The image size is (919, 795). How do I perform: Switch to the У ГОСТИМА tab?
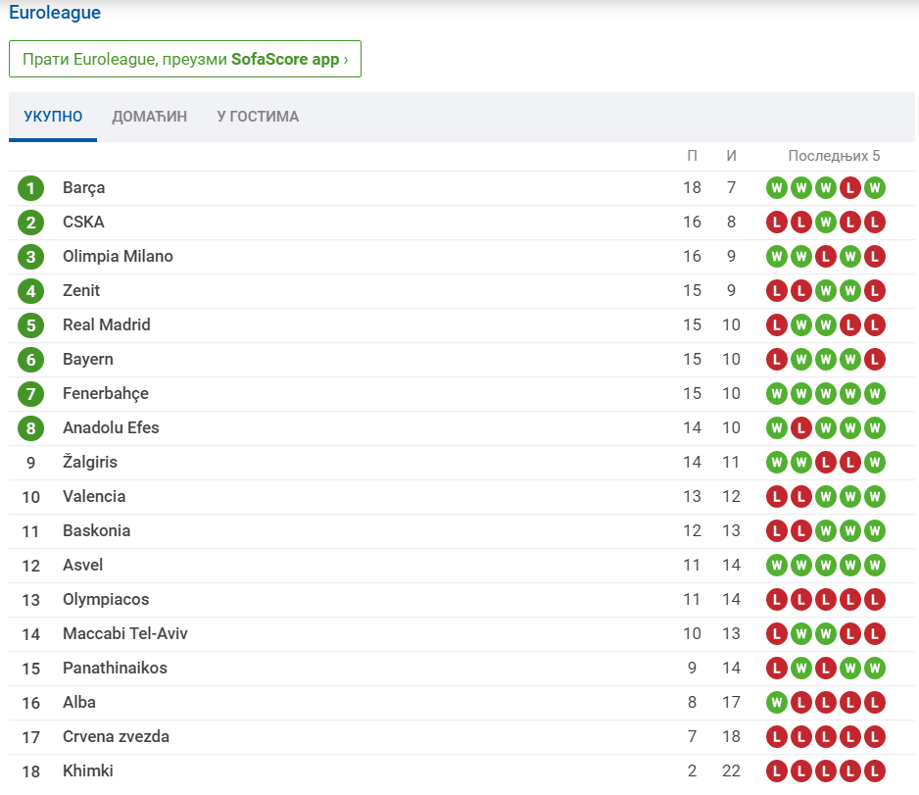258,116
